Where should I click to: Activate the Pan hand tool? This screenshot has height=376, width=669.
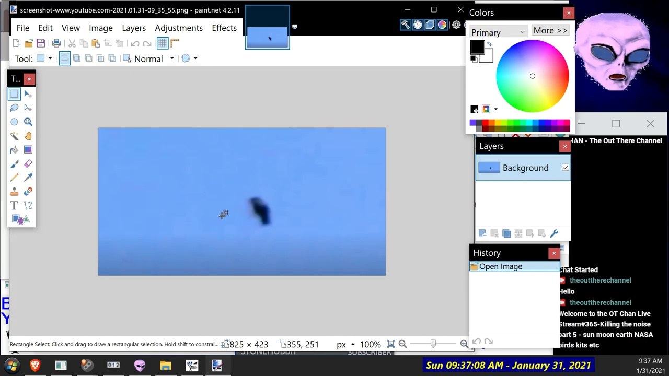[28, 136]
